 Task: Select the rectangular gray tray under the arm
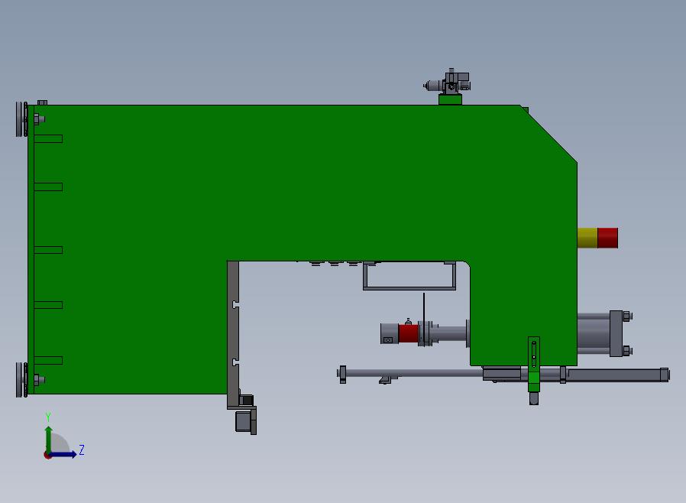[409, 277]
